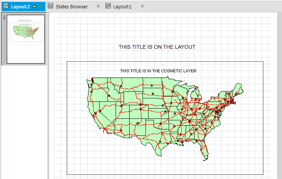Click the Florida peninsula on the map
The height and width of the screenshot is (179, 282).
pos(205,151)
